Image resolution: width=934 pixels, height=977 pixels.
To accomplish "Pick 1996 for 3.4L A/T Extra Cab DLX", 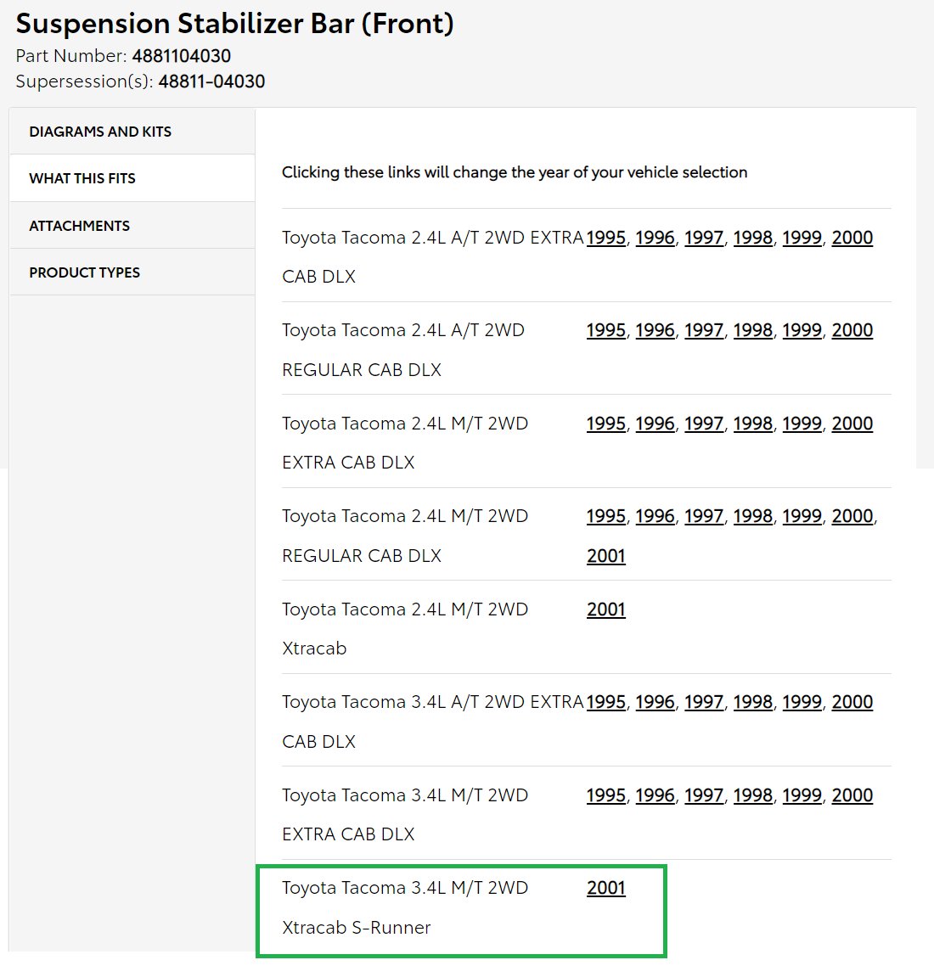I will point(655,702).
